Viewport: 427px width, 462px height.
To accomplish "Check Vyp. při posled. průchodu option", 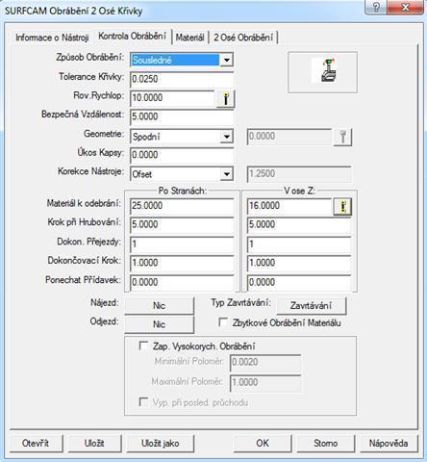I will 143,401.
